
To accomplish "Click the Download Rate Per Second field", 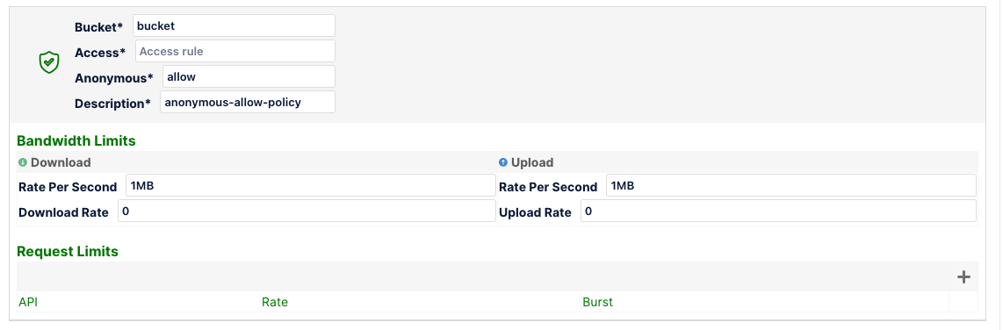I will (311, 185).
